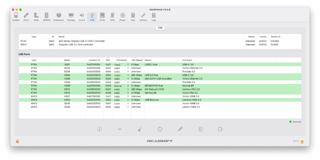Viewport: 320px width, 160px height.
Task: Select location ID 0x60100000 cell
Action: [x=94, y=96]
